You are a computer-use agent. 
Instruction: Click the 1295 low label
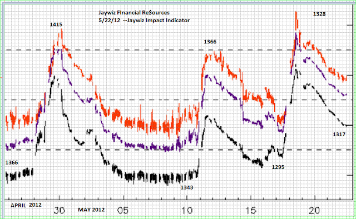[x=278, y=167]
